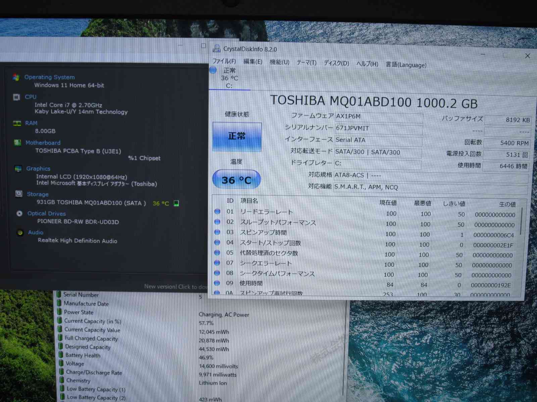Click the 36 °C temperature button
537x402 pixels.
pos(236,180)
